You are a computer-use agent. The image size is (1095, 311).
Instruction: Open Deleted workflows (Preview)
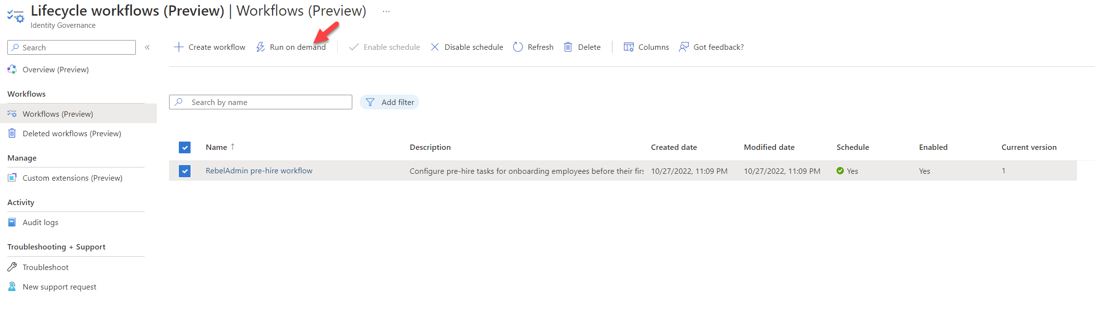click(x=72, y=133)
